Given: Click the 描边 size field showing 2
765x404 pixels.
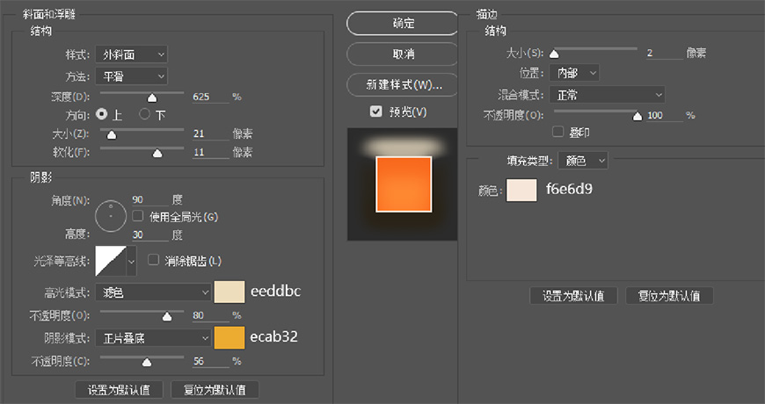Looking at the screenshot, I should click(x=665, y=53).
